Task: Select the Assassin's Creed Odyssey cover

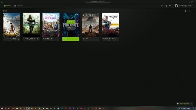Action: (11, 25)
